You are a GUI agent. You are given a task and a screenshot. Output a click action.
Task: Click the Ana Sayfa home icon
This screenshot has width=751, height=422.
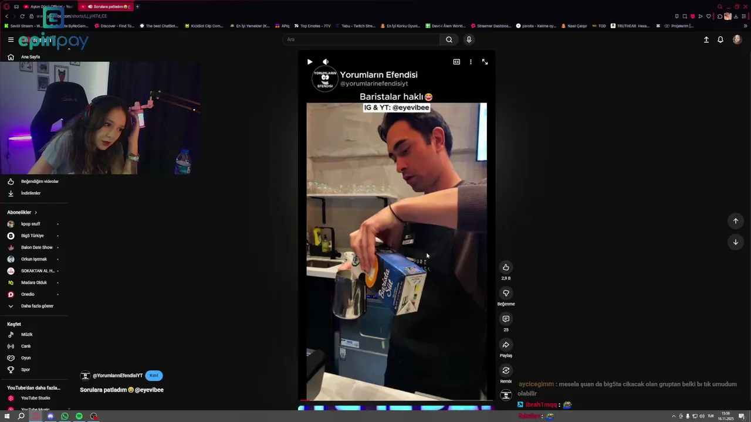click(11, 57)
